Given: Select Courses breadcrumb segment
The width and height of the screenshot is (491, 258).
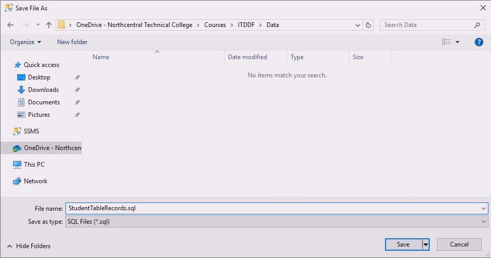Looking at the screenshot, I should tap(215, 25).
